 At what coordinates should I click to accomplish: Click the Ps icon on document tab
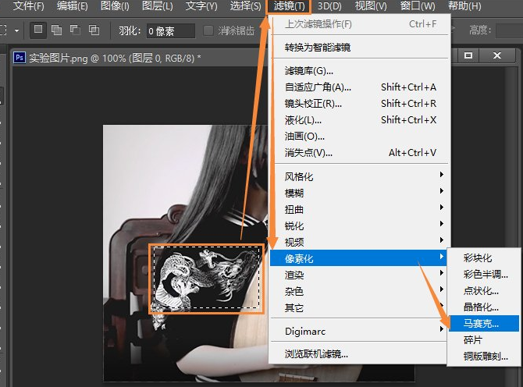20,57
